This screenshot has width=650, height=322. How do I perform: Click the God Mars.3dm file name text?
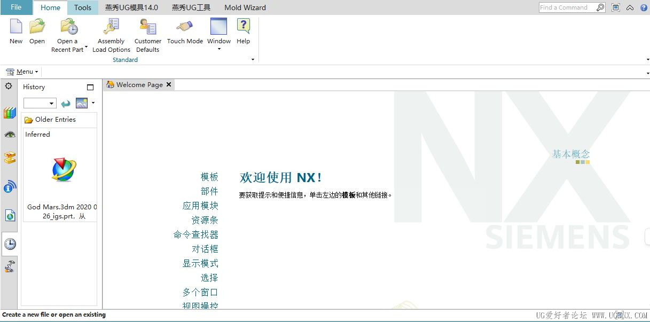[x=61, y=211]
